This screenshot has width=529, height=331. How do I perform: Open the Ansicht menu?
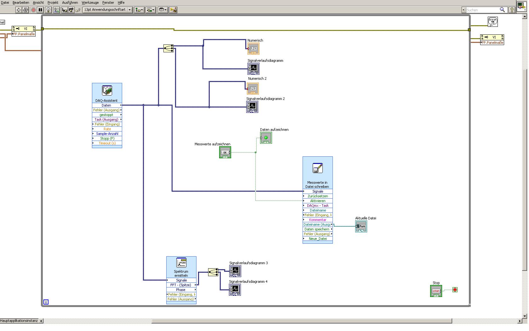38,3
